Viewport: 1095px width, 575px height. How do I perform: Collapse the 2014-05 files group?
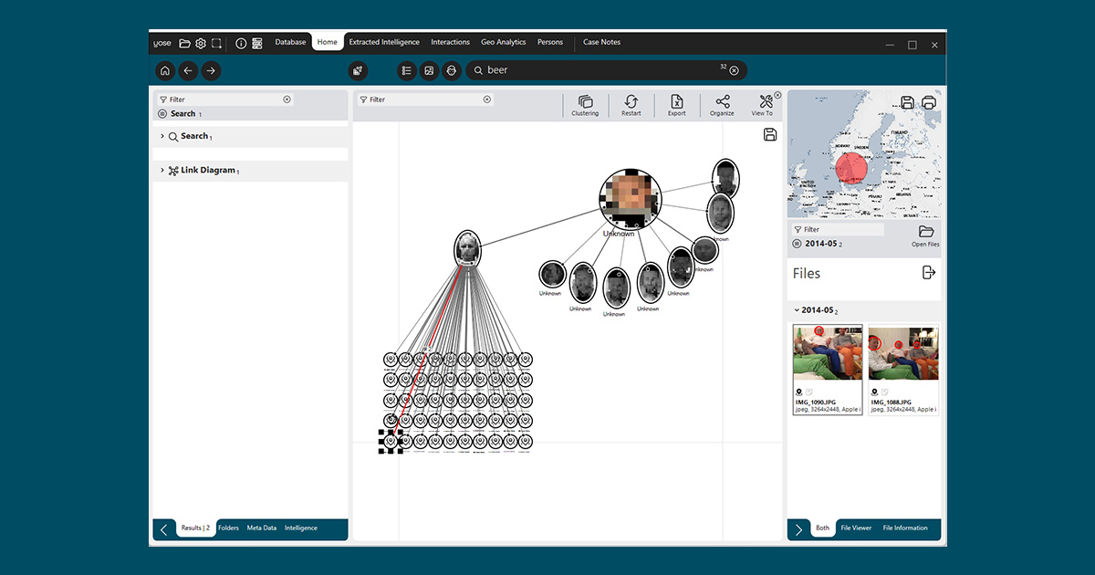pos(797,310)
